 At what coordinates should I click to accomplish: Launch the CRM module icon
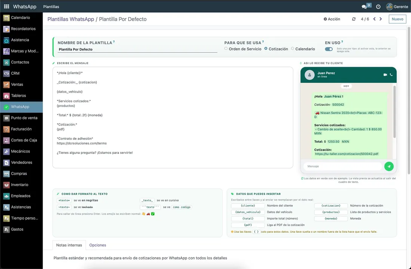tap(6, 73)
